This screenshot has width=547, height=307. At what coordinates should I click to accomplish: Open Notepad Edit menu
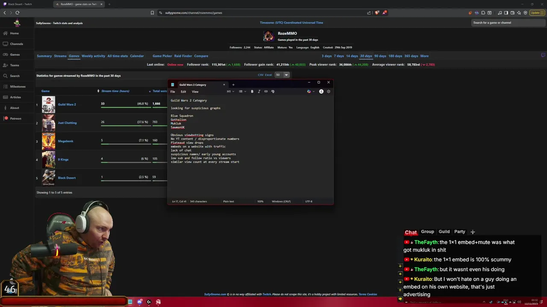[x=183, y=92]
